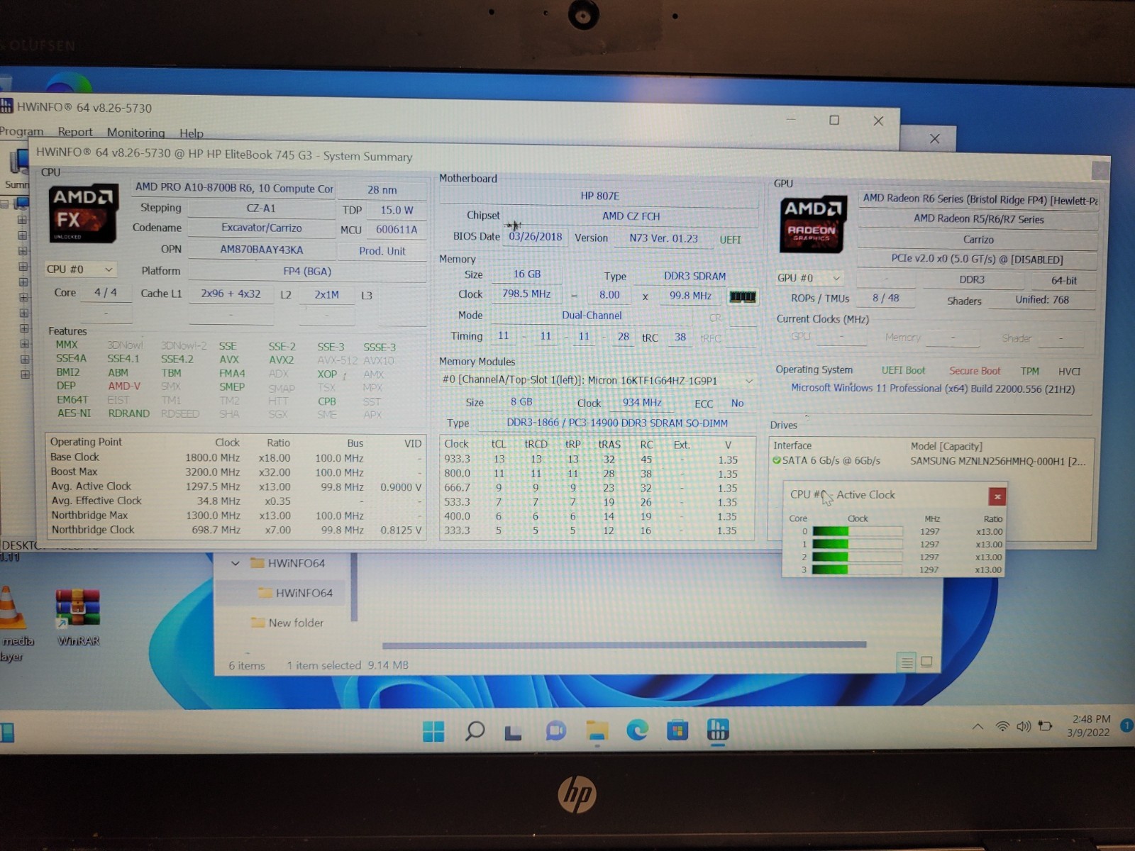This screenshot has width=1135, height=851.
Task: Click the UEFI Boot indicator
Action: pyautogui.click(x=903, y=370)
